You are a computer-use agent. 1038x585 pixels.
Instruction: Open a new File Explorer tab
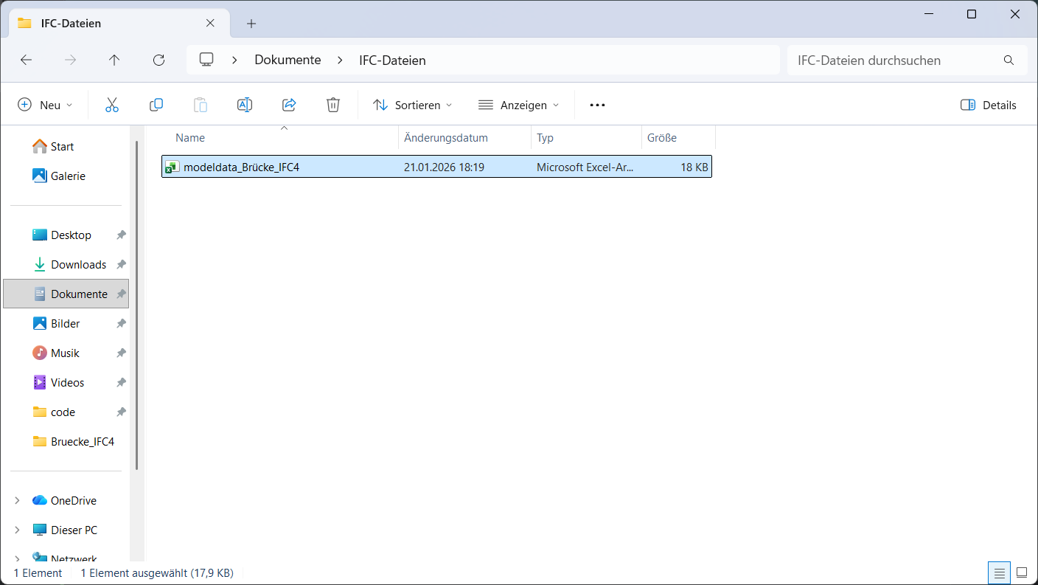pos(251,23)
